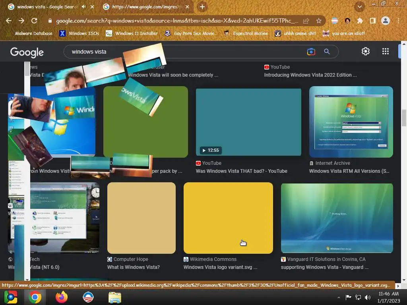Open Windows Vista will soon be completely link

click(173, 75)
